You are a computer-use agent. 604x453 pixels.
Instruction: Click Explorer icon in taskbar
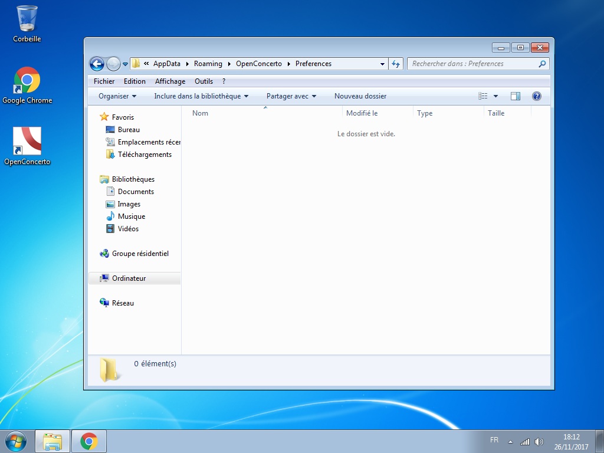tap(52, 441)
